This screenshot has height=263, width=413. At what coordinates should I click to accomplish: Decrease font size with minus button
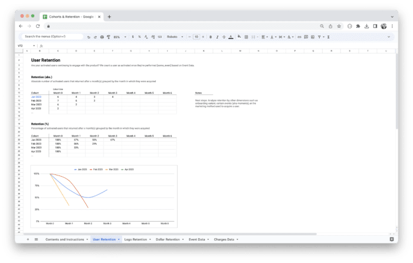click(189, 37)
